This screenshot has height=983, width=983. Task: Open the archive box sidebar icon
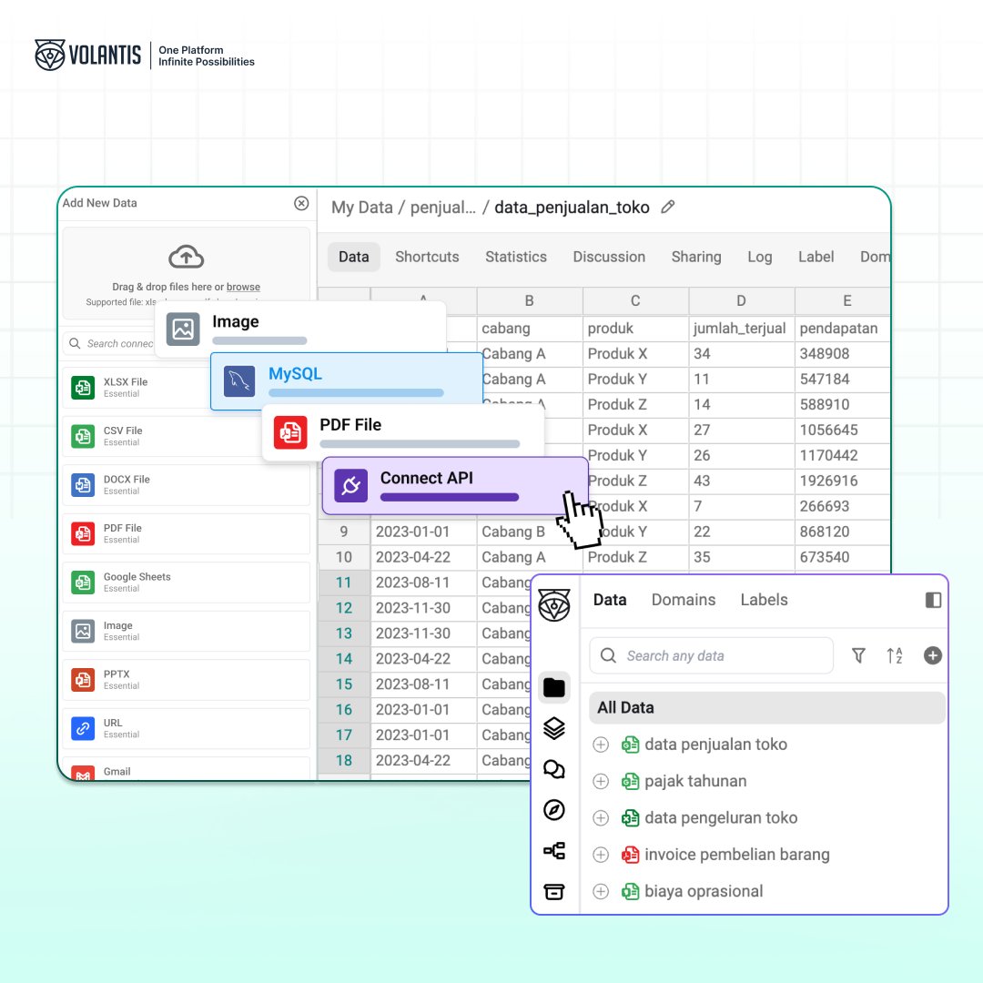coord(554,891)
